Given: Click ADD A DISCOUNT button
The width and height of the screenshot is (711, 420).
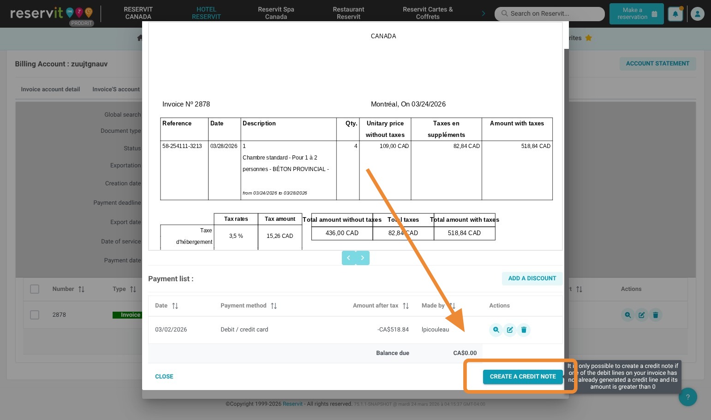Looking at the screenshot, I should tap(532, 278).
